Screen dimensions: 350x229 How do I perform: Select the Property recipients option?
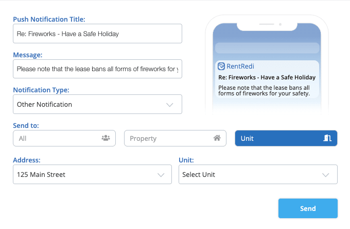(x=175, y=138)
